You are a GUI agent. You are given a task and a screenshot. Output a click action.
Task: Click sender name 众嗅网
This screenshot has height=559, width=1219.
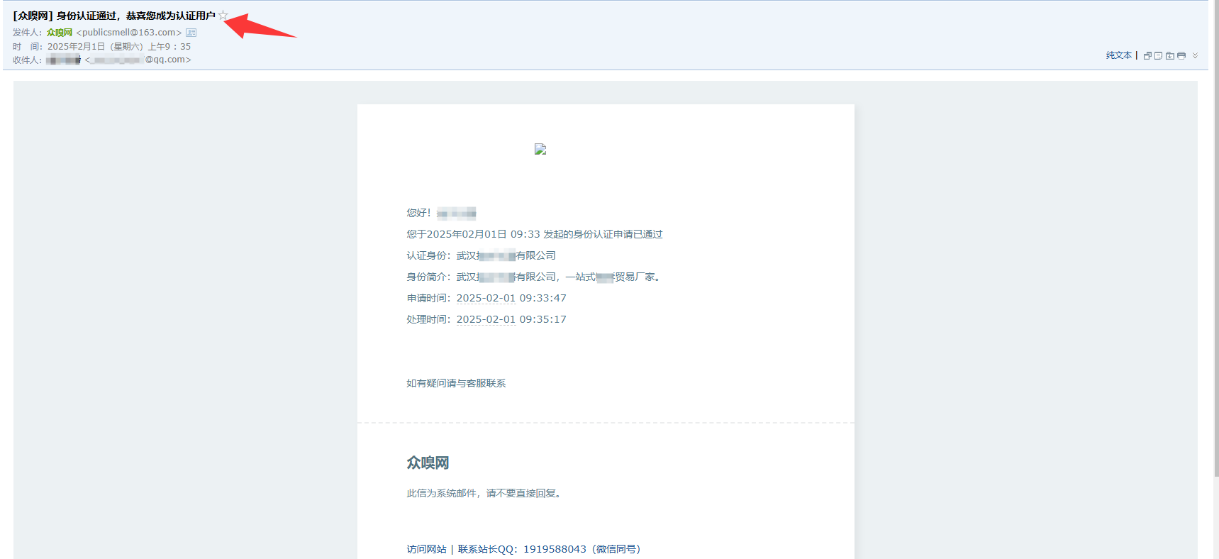point(60,33)
